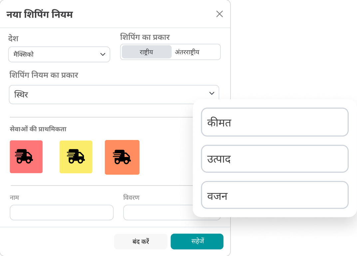
Task: Click the red colored service swatch
Action: click(26, 157)
